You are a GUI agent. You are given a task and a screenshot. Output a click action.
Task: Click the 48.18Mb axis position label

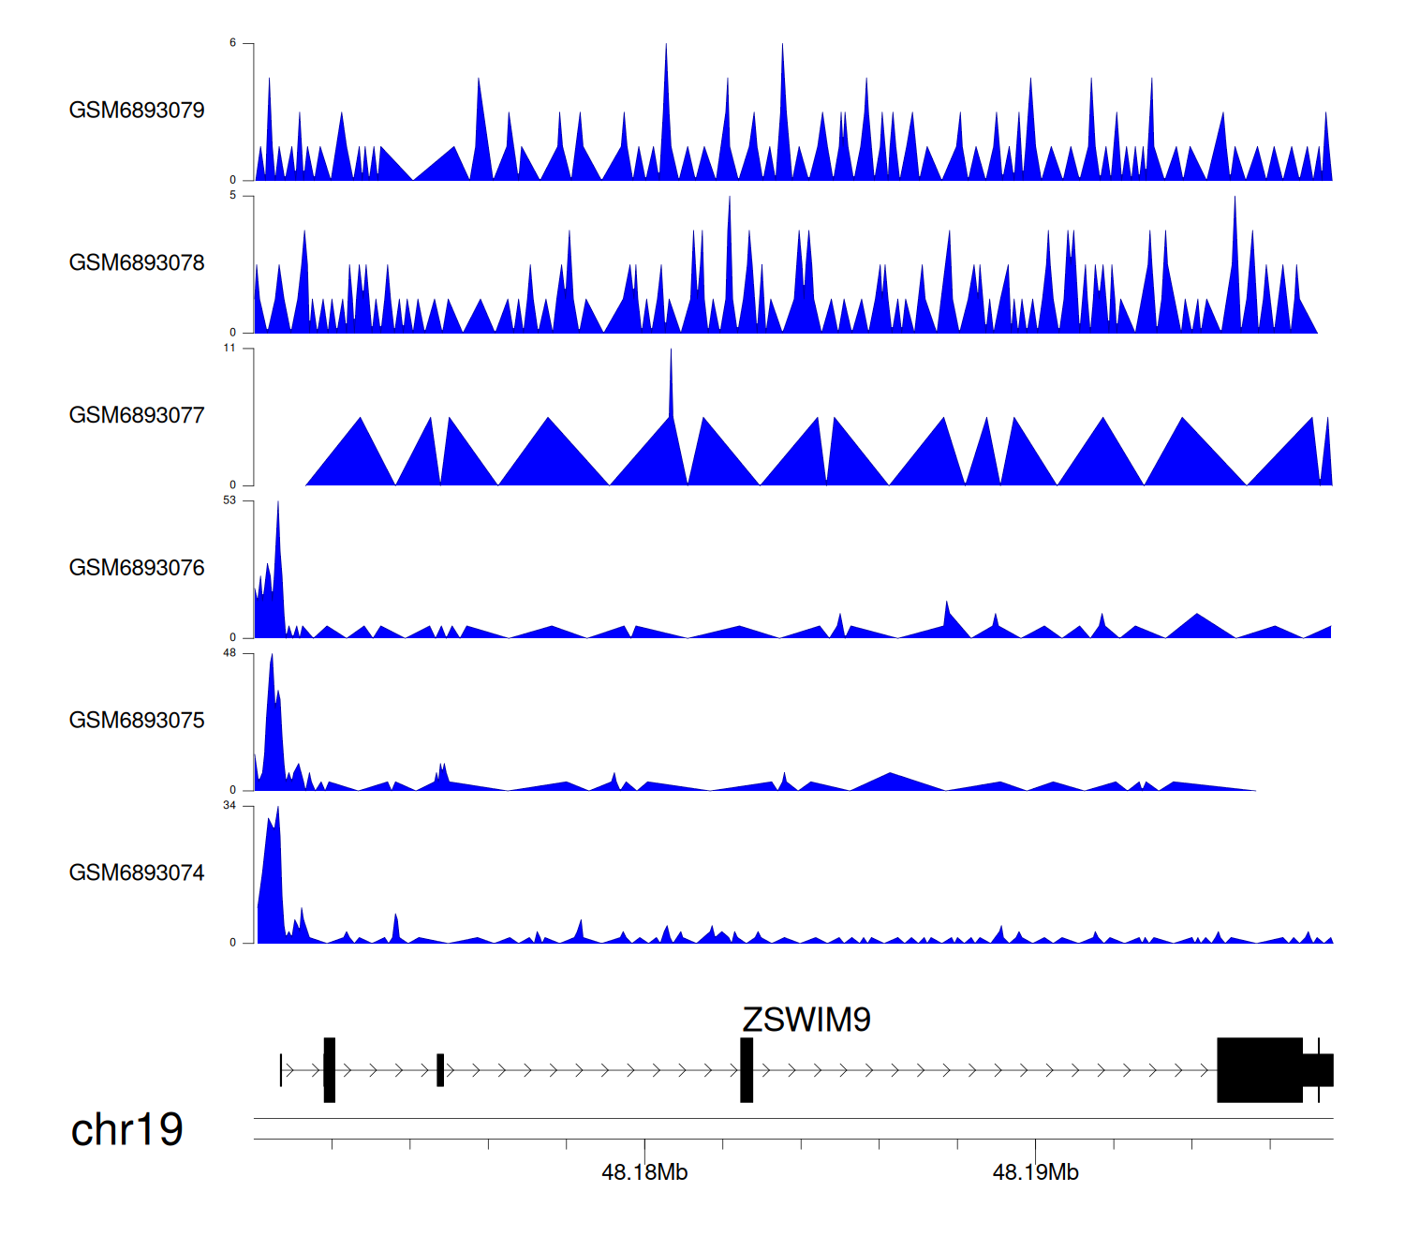click(x=644, y=1172)
